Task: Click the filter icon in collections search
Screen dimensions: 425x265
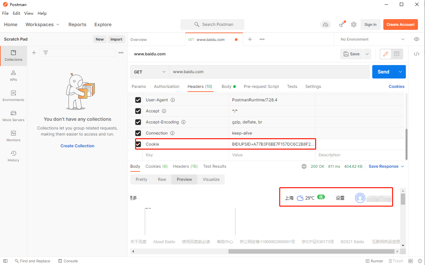Action: click(x=46, y=53)
